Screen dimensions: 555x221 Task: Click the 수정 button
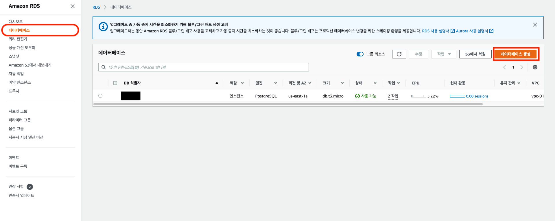[418, 54]
